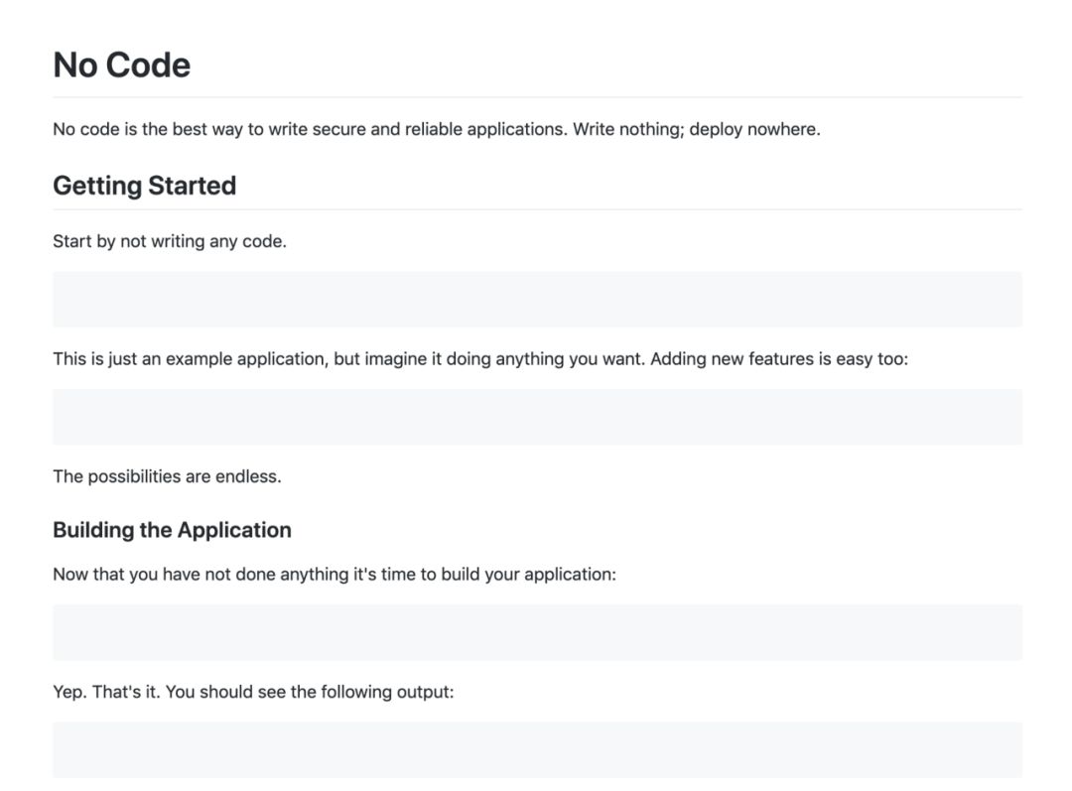The height and width of the screenshot is (791, 1072).
Task: Click the divider line beneath the "No Code" heading
Action: click(536, 97)
